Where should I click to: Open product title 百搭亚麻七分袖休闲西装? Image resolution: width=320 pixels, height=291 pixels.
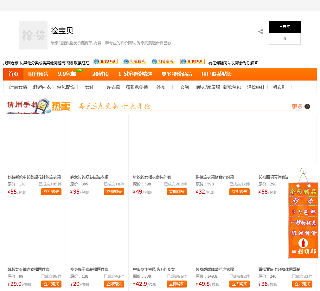(x=279, y=269)
